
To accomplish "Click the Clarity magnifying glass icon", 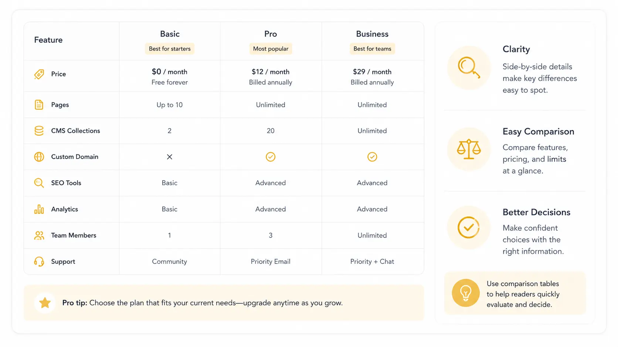I will (469, 67).
